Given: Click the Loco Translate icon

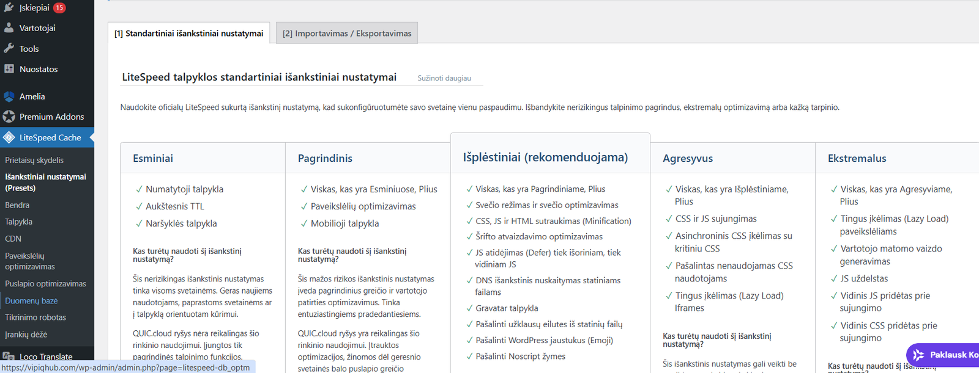Looking at the screenshot, I should [x=9, y=357].
